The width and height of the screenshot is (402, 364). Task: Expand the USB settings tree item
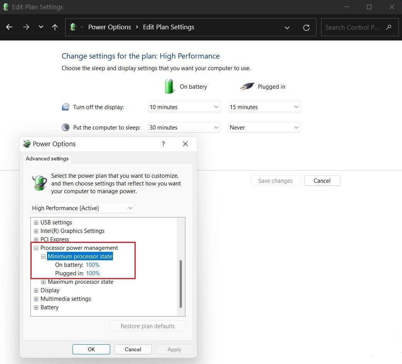tap(36, 222)
